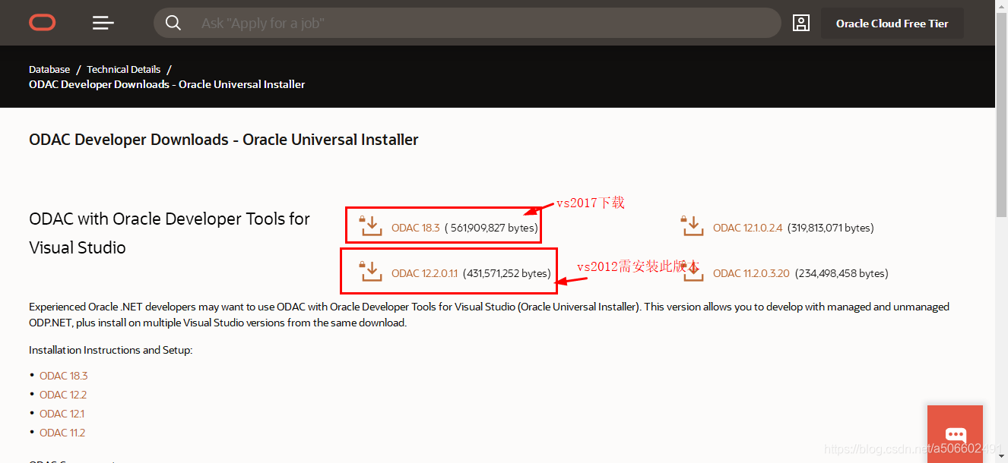Click the breadcrumb title ODAC Developer Downloads

(167, 84)
